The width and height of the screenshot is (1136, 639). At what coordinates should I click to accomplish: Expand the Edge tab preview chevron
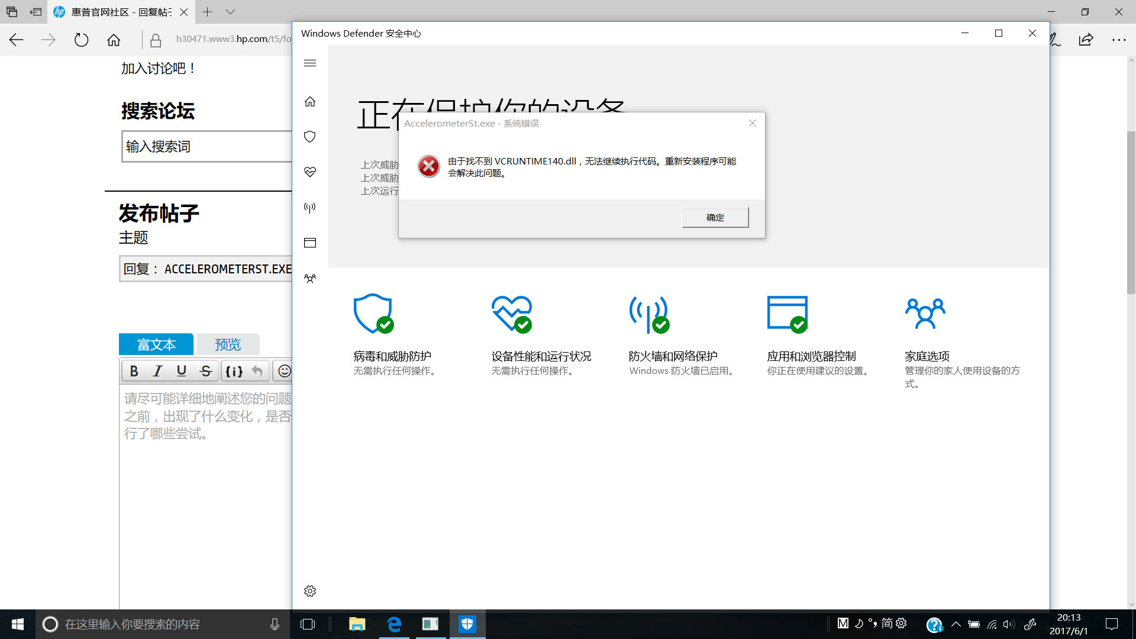[231, 12]
